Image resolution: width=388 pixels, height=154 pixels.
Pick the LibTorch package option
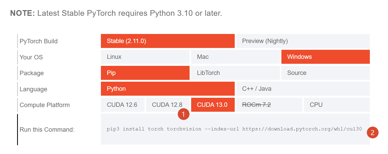(235, 73)
